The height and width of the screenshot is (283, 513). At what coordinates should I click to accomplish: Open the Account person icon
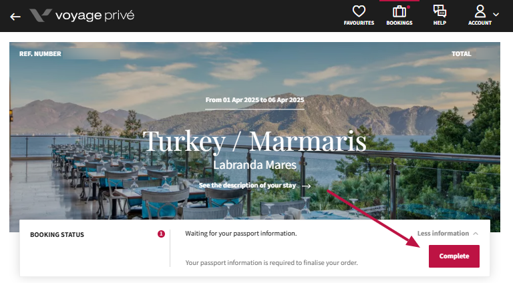click(480, 11)
